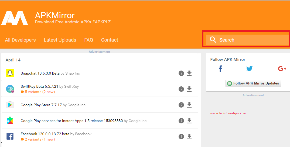Image resolution: width=290 pixels, height=147 pixels.
Task: Download Google Play services for Instant Apps
Action: point(189,121)
